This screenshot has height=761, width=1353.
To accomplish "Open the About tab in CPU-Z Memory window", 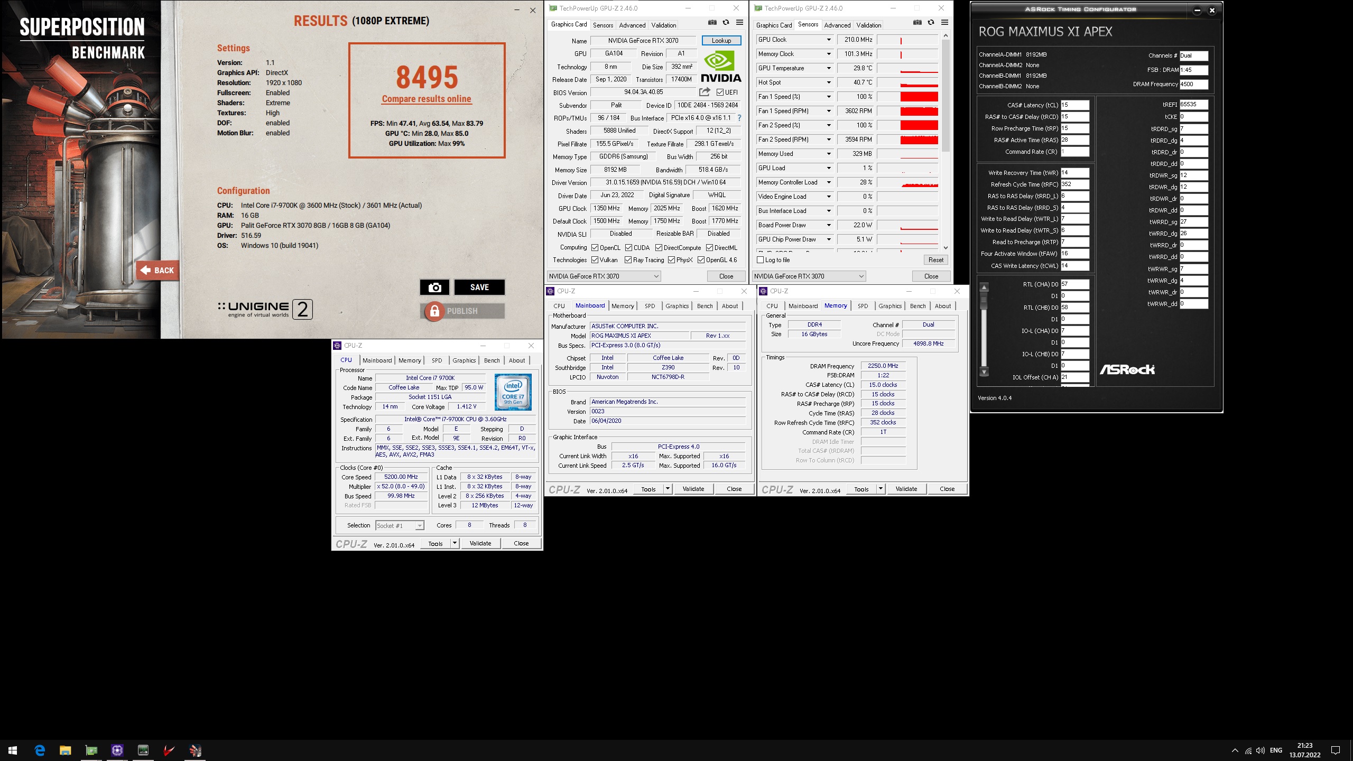I will pos(942,306).
